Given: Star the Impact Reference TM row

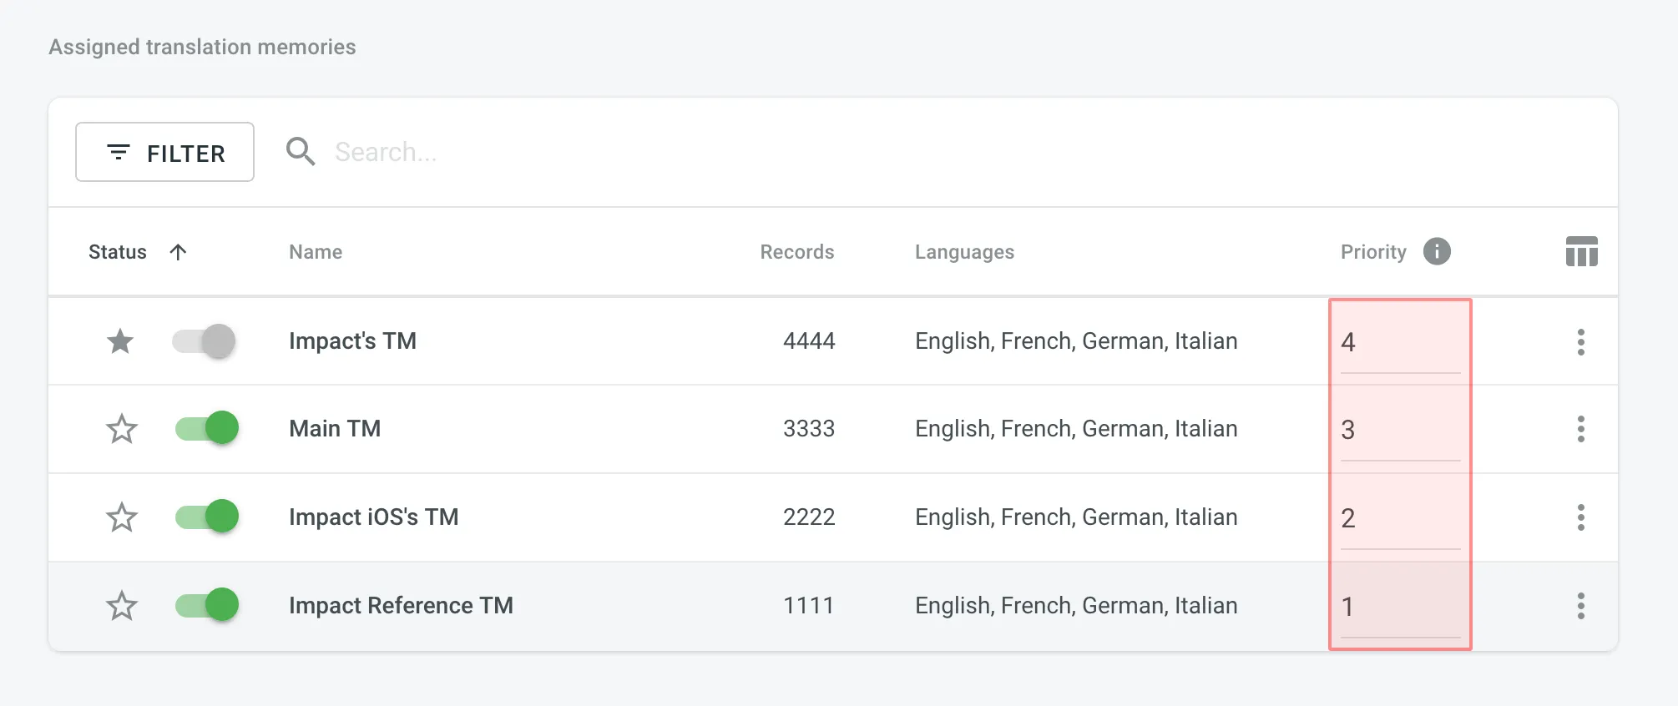Looking at the screenshot, I should tap(122, 606).
